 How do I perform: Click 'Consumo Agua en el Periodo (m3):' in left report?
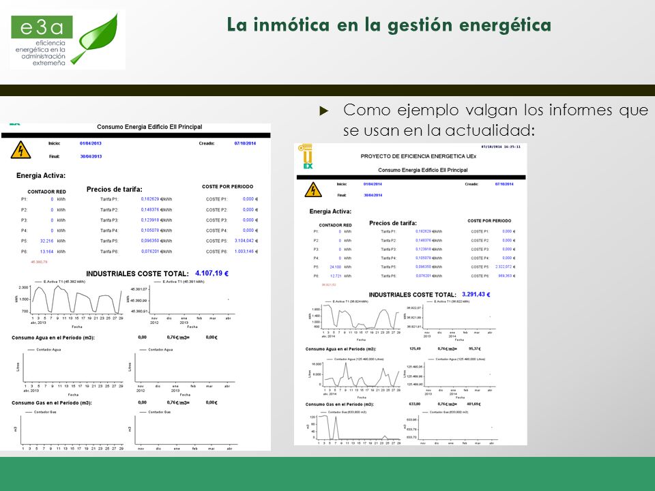pos(53,338)
